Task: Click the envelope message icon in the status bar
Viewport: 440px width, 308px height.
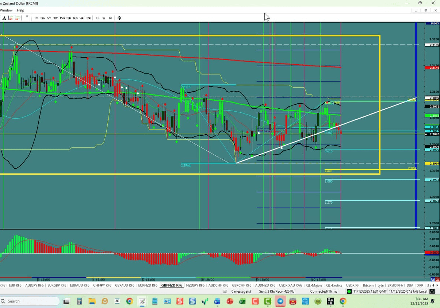Action: 224,291
